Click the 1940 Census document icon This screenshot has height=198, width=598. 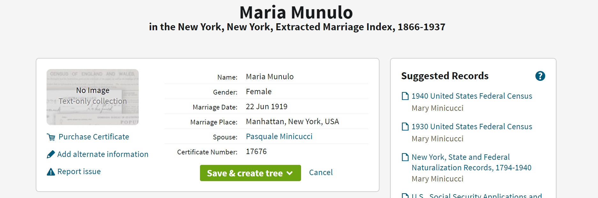click(405, 96)
